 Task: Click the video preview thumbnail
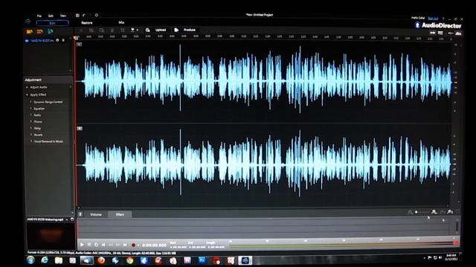pos(51,236)
